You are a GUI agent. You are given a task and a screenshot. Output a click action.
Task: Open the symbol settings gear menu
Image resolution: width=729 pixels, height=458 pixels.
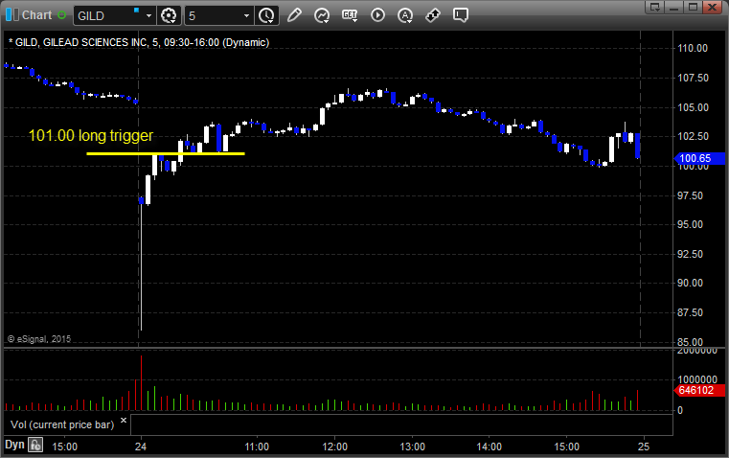[169, 15]
